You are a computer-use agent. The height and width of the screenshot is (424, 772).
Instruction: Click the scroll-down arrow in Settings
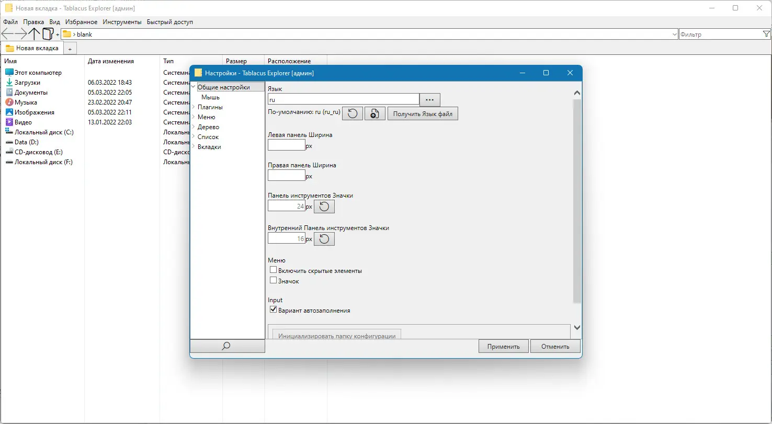click(577, 327)
